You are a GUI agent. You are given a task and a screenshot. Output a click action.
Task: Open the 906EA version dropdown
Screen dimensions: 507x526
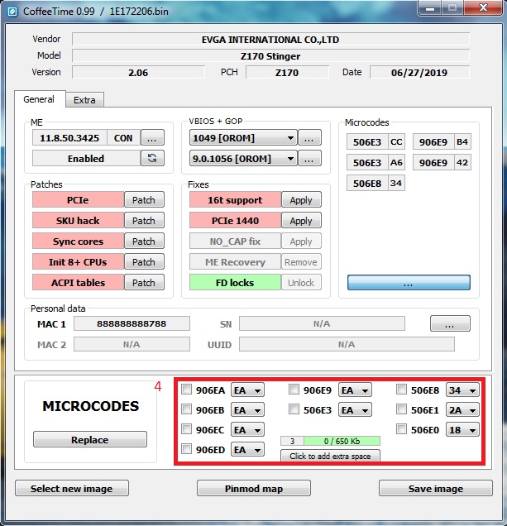[247, 390]
